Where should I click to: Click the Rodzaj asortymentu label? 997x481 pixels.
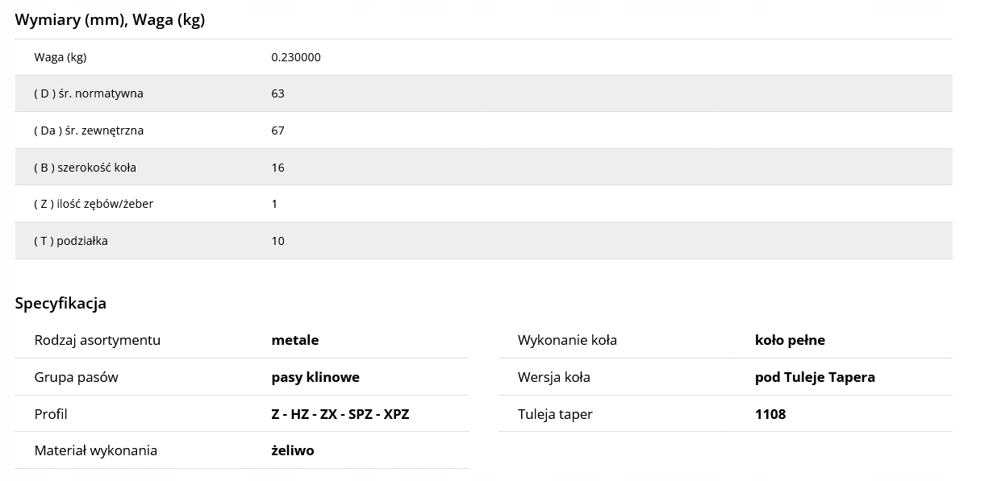point(98,340)
